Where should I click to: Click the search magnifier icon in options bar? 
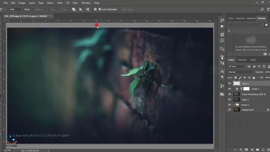pyautogui.click(x=262, y=9)
